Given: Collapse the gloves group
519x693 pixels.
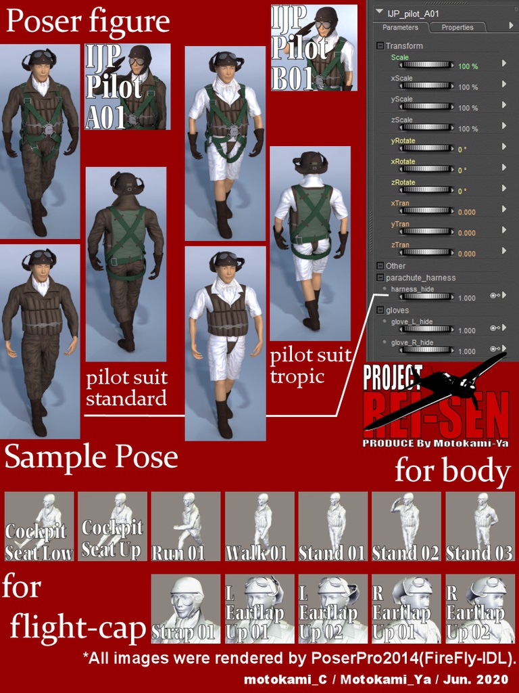Looking at the screenshot, I should [380, 311].
